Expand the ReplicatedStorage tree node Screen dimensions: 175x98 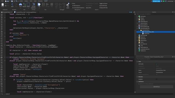137,27
